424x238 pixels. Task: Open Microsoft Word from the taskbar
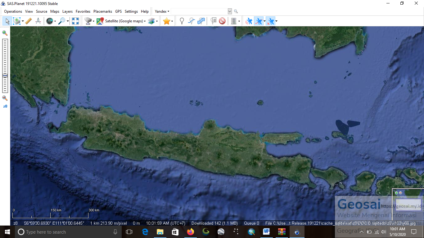[266, 232]
